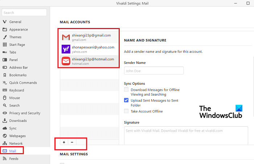
Task: Open Panel settings label
Action: (x=13, y=60)
